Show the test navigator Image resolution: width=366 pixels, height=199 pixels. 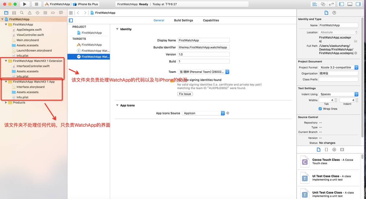tap(37, 13)
